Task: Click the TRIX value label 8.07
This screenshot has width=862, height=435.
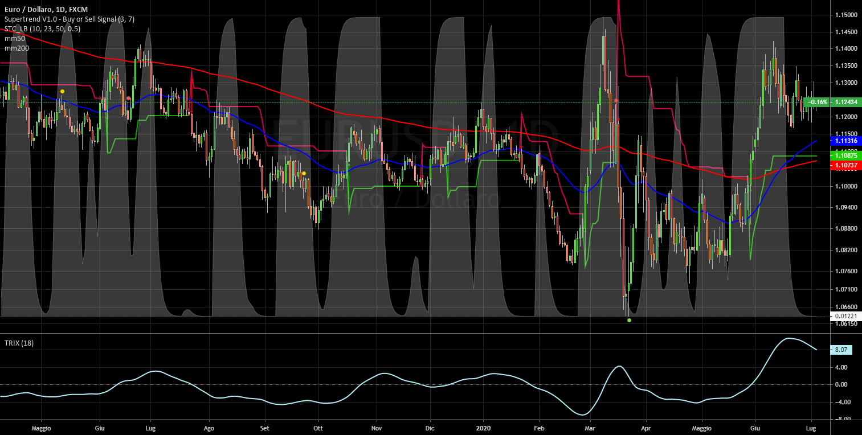Action: [x=841, y=350]
